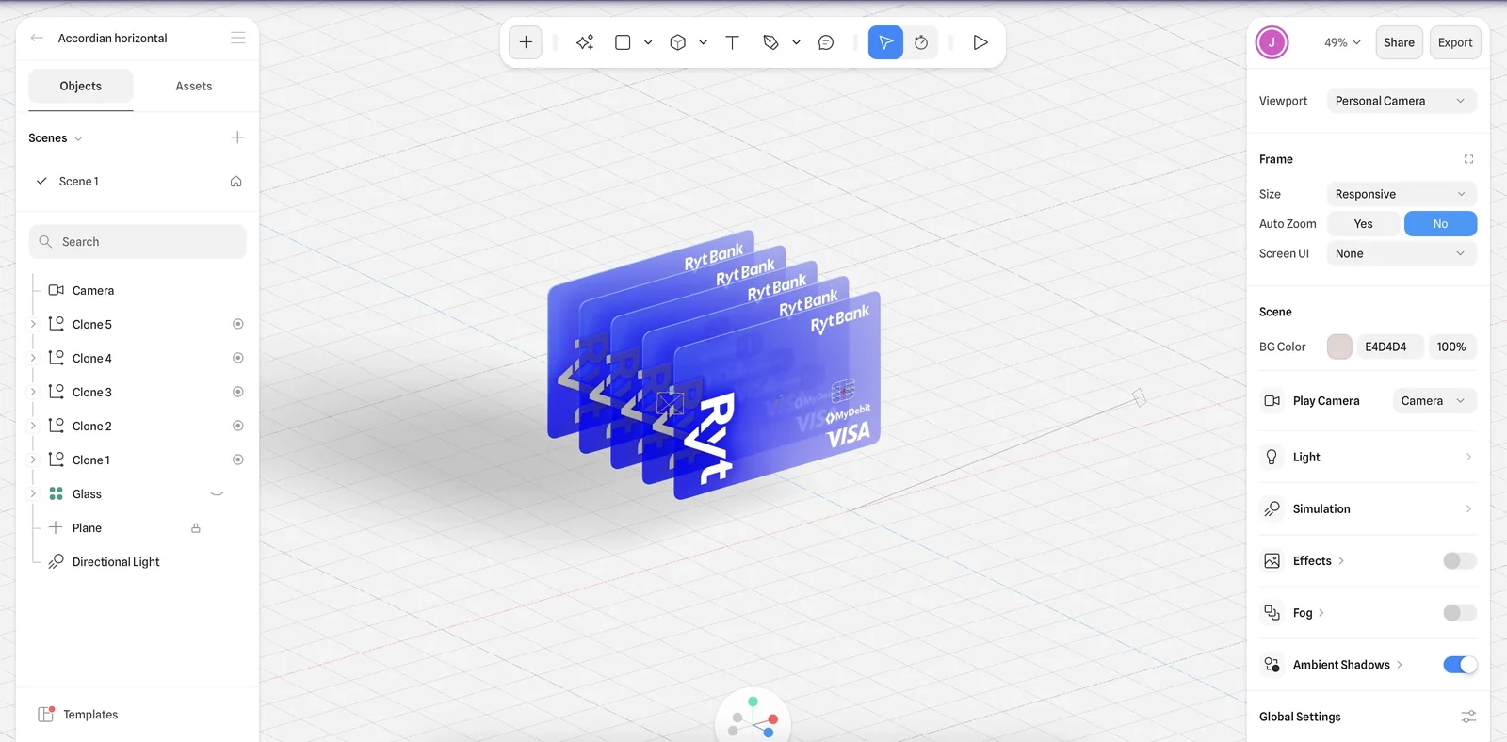Expand the Clone 5 tree item
This screenshot has width=1507, height=742.
[33, 324]
